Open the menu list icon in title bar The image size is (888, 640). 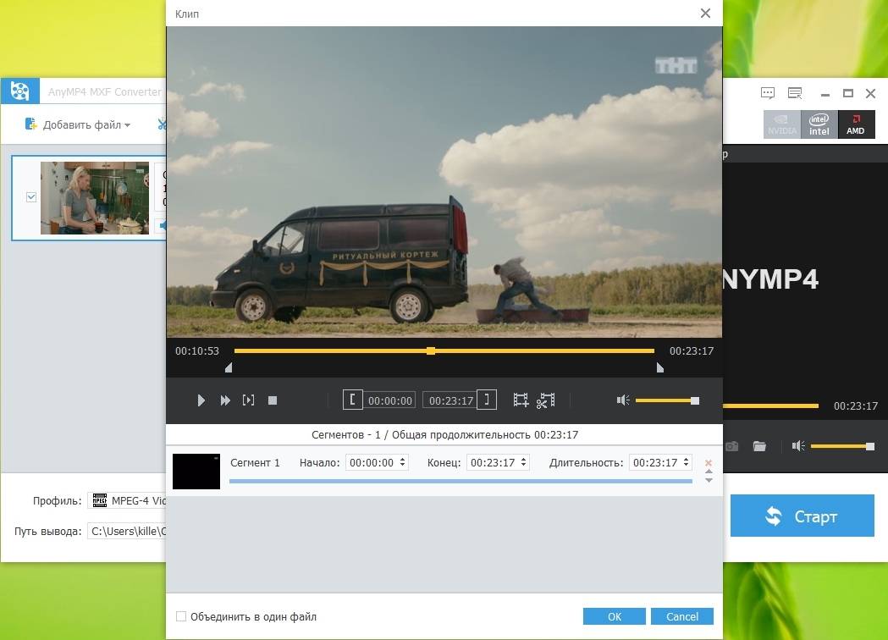click(795, 93)
